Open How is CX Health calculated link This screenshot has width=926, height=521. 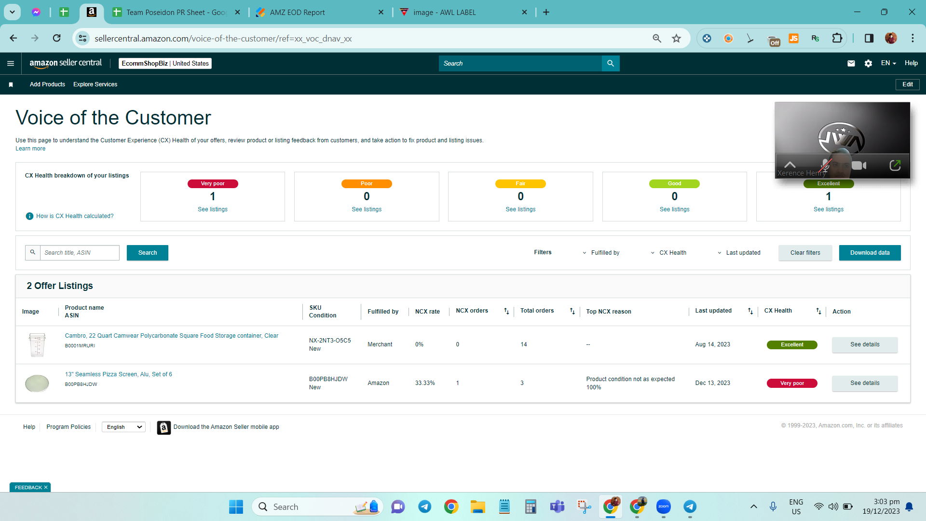(x=75, y=216)
